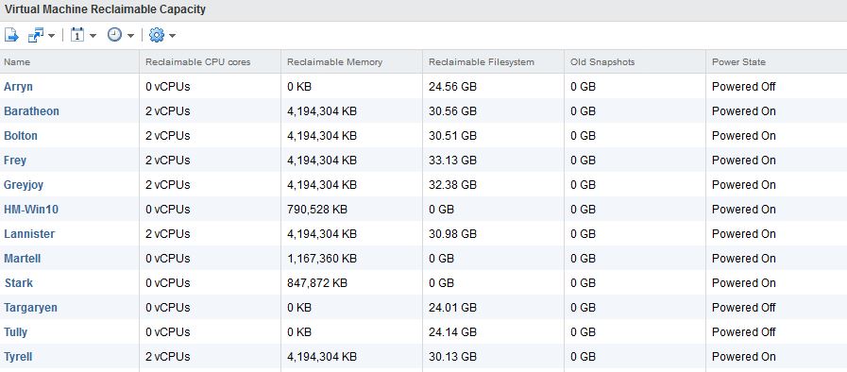Expand dropdown arrow beside gear icon
This screenshot has width=847, height=372.
tap(172, 36)
